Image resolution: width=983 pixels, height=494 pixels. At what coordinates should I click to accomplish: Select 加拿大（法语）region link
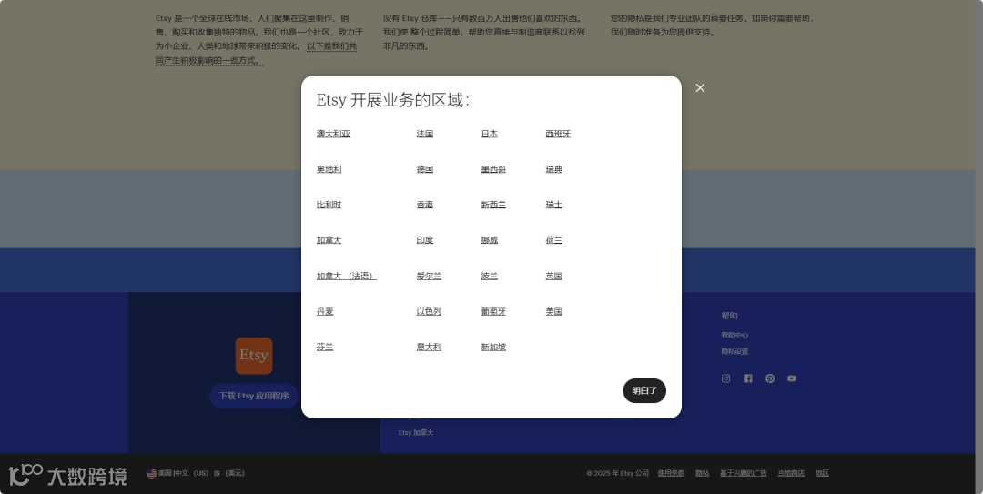click(x=346, y=276)
